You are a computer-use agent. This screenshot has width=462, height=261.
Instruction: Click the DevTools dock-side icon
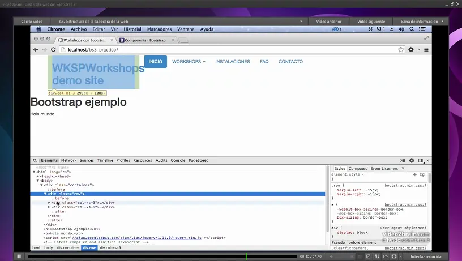(421, 161)
